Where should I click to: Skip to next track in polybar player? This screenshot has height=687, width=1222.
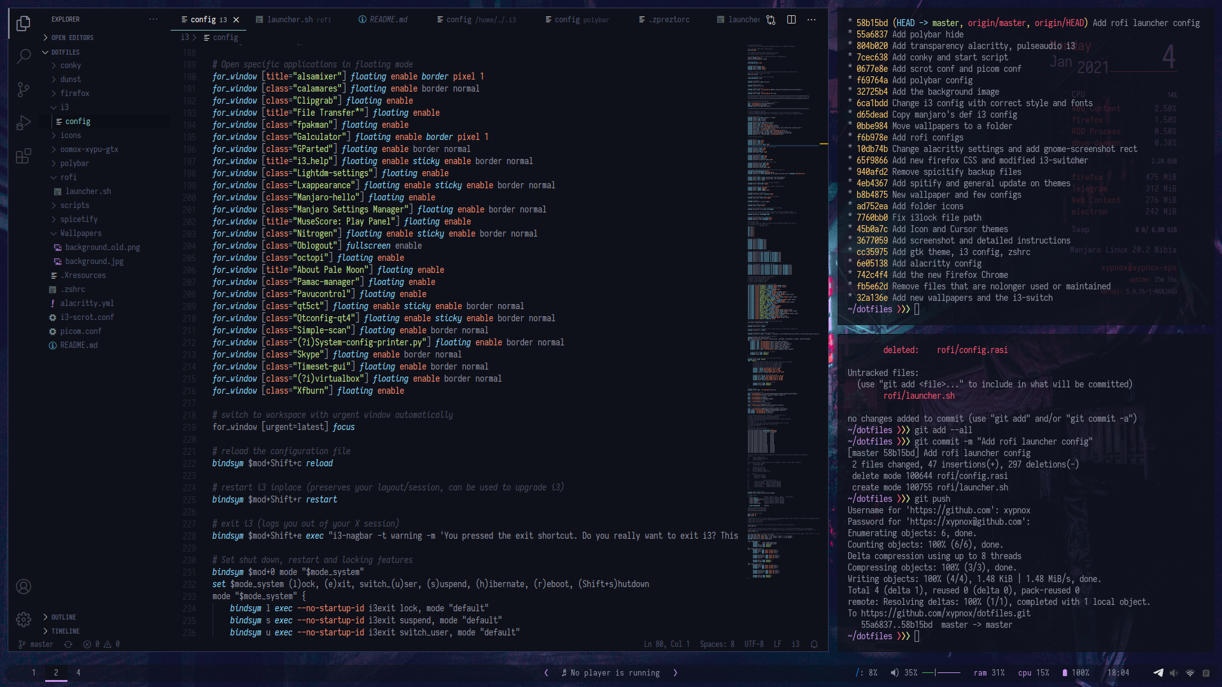(x=675, y=673)
